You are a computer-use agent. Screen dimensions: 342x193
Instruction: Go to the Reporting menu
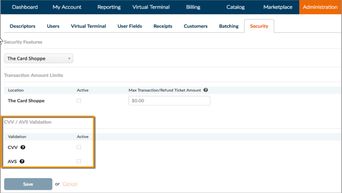[109, 7]
